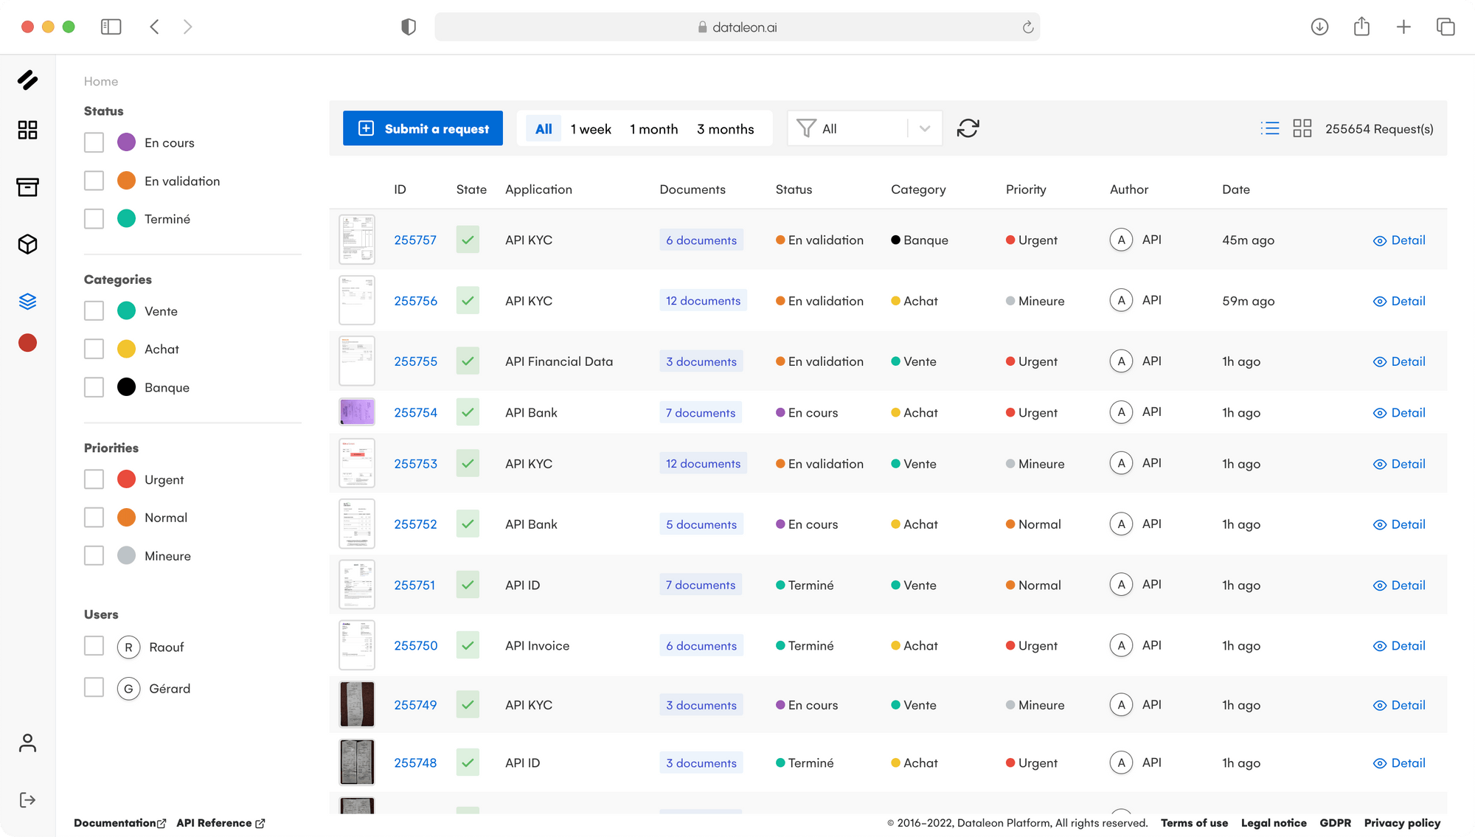Click the Submit a request button
This screenshot has width=1475, height=837.
pos(423,128)
